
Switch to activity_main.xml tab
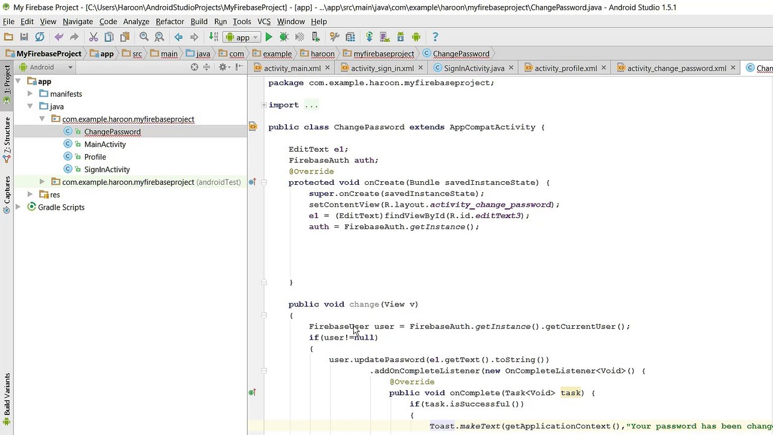pyautogui.click(x=292, y=68)
